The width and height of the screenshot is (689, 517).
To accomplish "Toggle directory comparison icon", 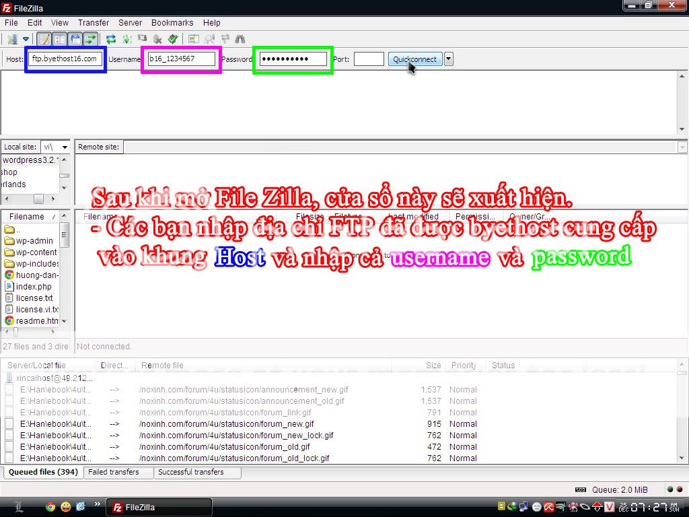I will 210,39.
